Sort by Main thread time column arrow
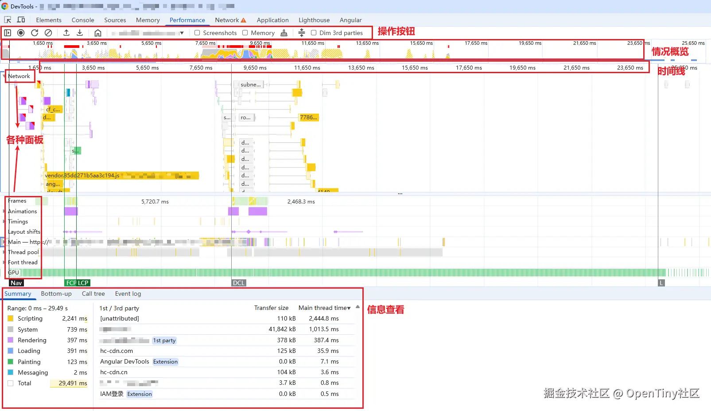The image size is (711, 411). (x=349, y=308)
